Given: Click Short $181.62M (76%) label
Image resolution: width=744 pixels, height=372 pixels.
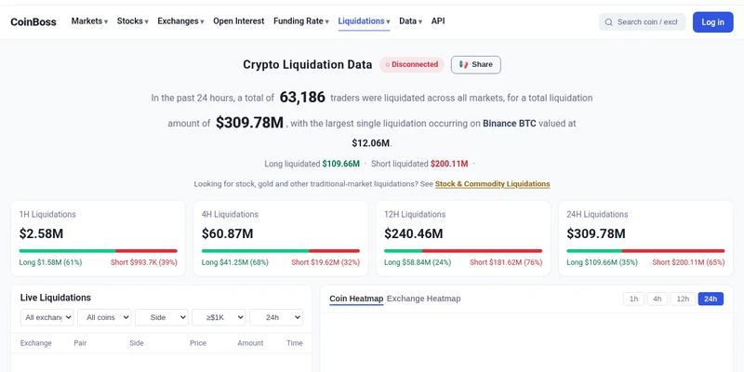Looking at the screenshot, I should pos(506,262).
